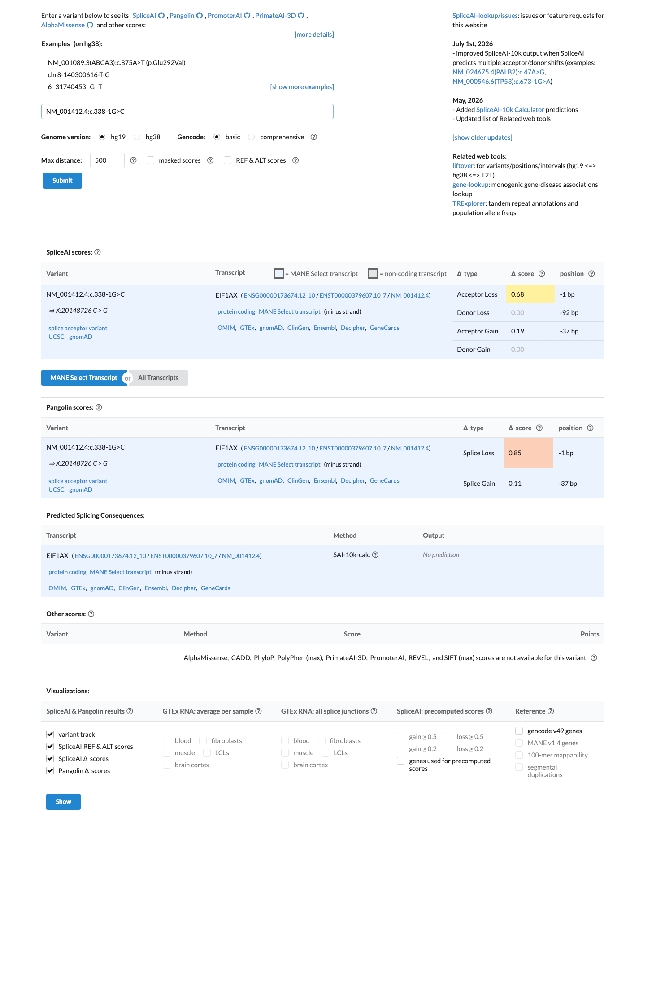Open SpliceAI-lookup/issues link
Viewport: 652px width, 986px height.
click(x=485, y=16)
